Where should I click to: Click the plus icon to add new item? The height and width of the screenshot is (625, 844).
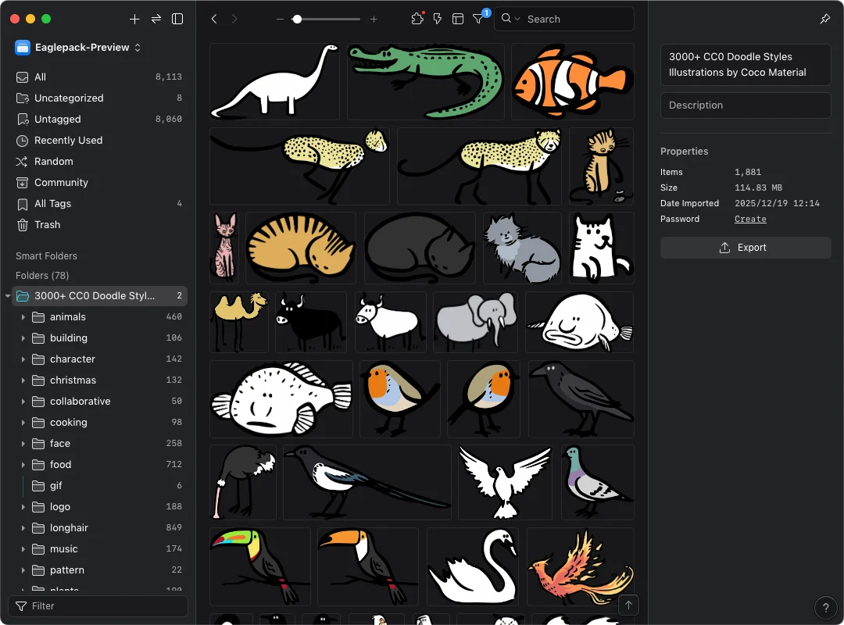tap(134, 19)
